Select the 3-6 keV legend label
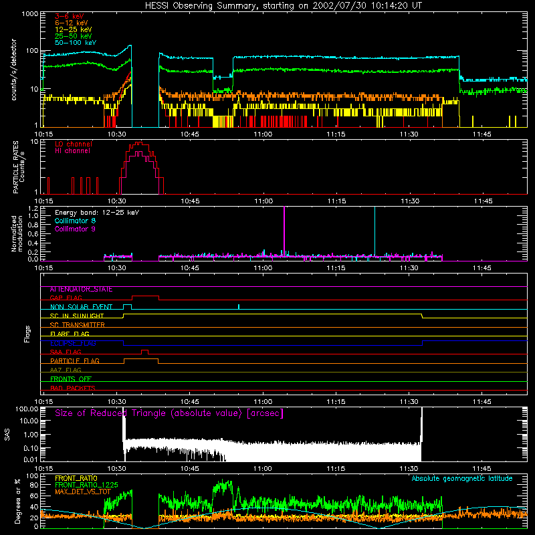Image resolution: width=535 pixels, height=535 pixels. (x=70, y=16)
